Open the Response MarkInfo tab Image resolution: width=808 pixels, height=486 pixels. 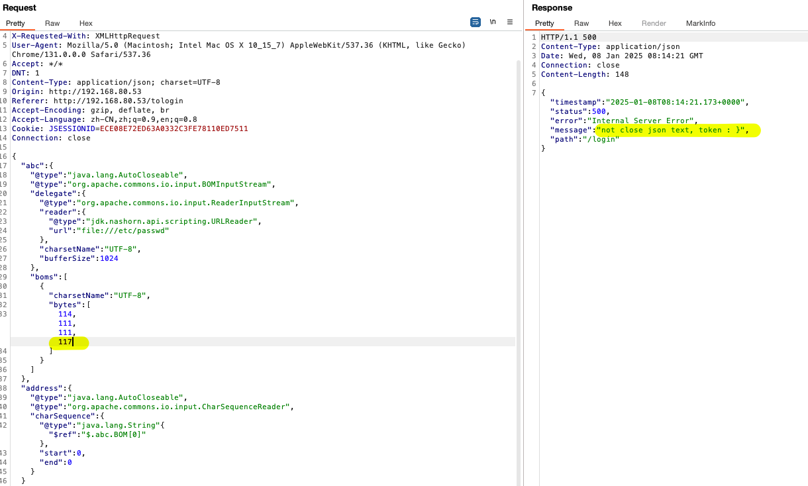[701, 23]
